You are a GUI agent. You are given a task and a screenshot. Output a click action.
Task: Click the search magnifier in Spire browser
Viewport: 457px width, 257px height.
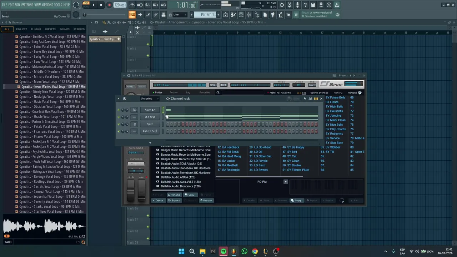coord(218,93)
